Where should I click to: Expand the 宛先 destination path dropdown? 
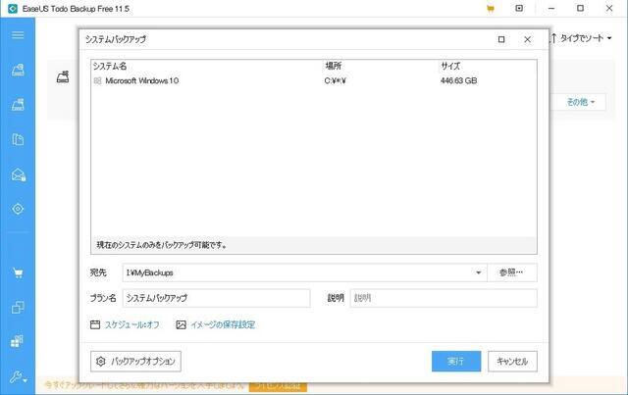(x=478, y=272)
